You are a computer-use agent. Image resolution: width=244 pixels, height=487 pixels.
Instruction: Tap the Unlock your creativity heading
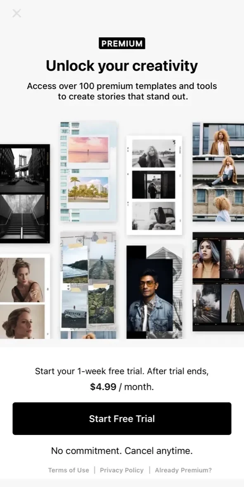pos(122,66)
